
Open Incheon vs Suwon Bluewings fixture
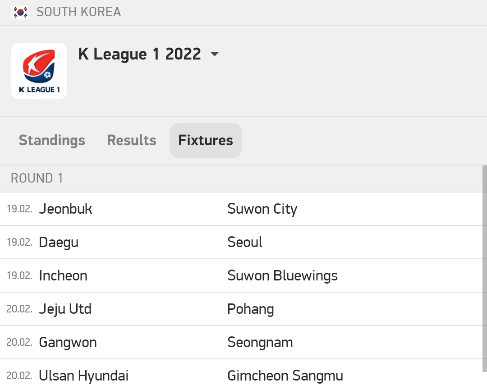click(241, 276)
